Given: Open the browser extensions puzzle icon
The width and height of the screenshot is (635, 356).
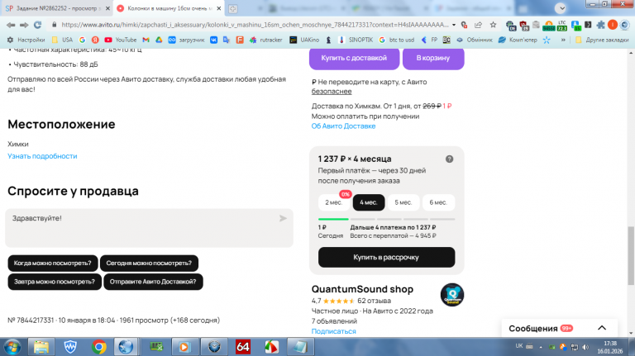Looking at the screenshot, I should coord(600,25).
